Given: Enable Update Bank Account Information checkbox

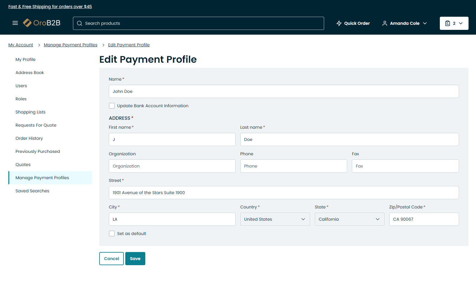Looking at the screenshot, I should [112, 106].
